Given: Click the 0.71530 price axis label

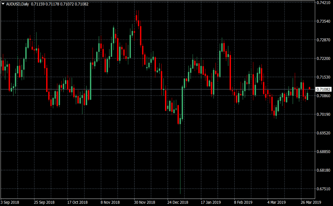Looking at the screenshot, I should (x=324, y=77).
